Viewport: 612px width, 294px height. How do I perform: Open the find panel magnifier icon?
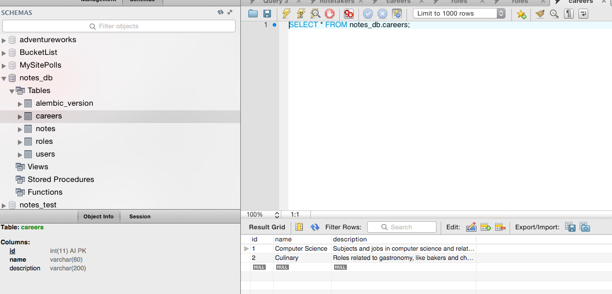554,14
